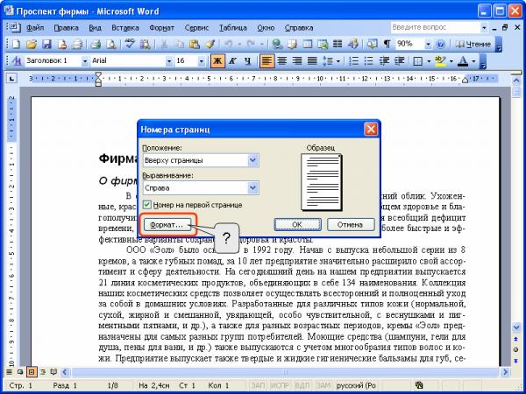Increase the paragraph indent

click(399, 61)
